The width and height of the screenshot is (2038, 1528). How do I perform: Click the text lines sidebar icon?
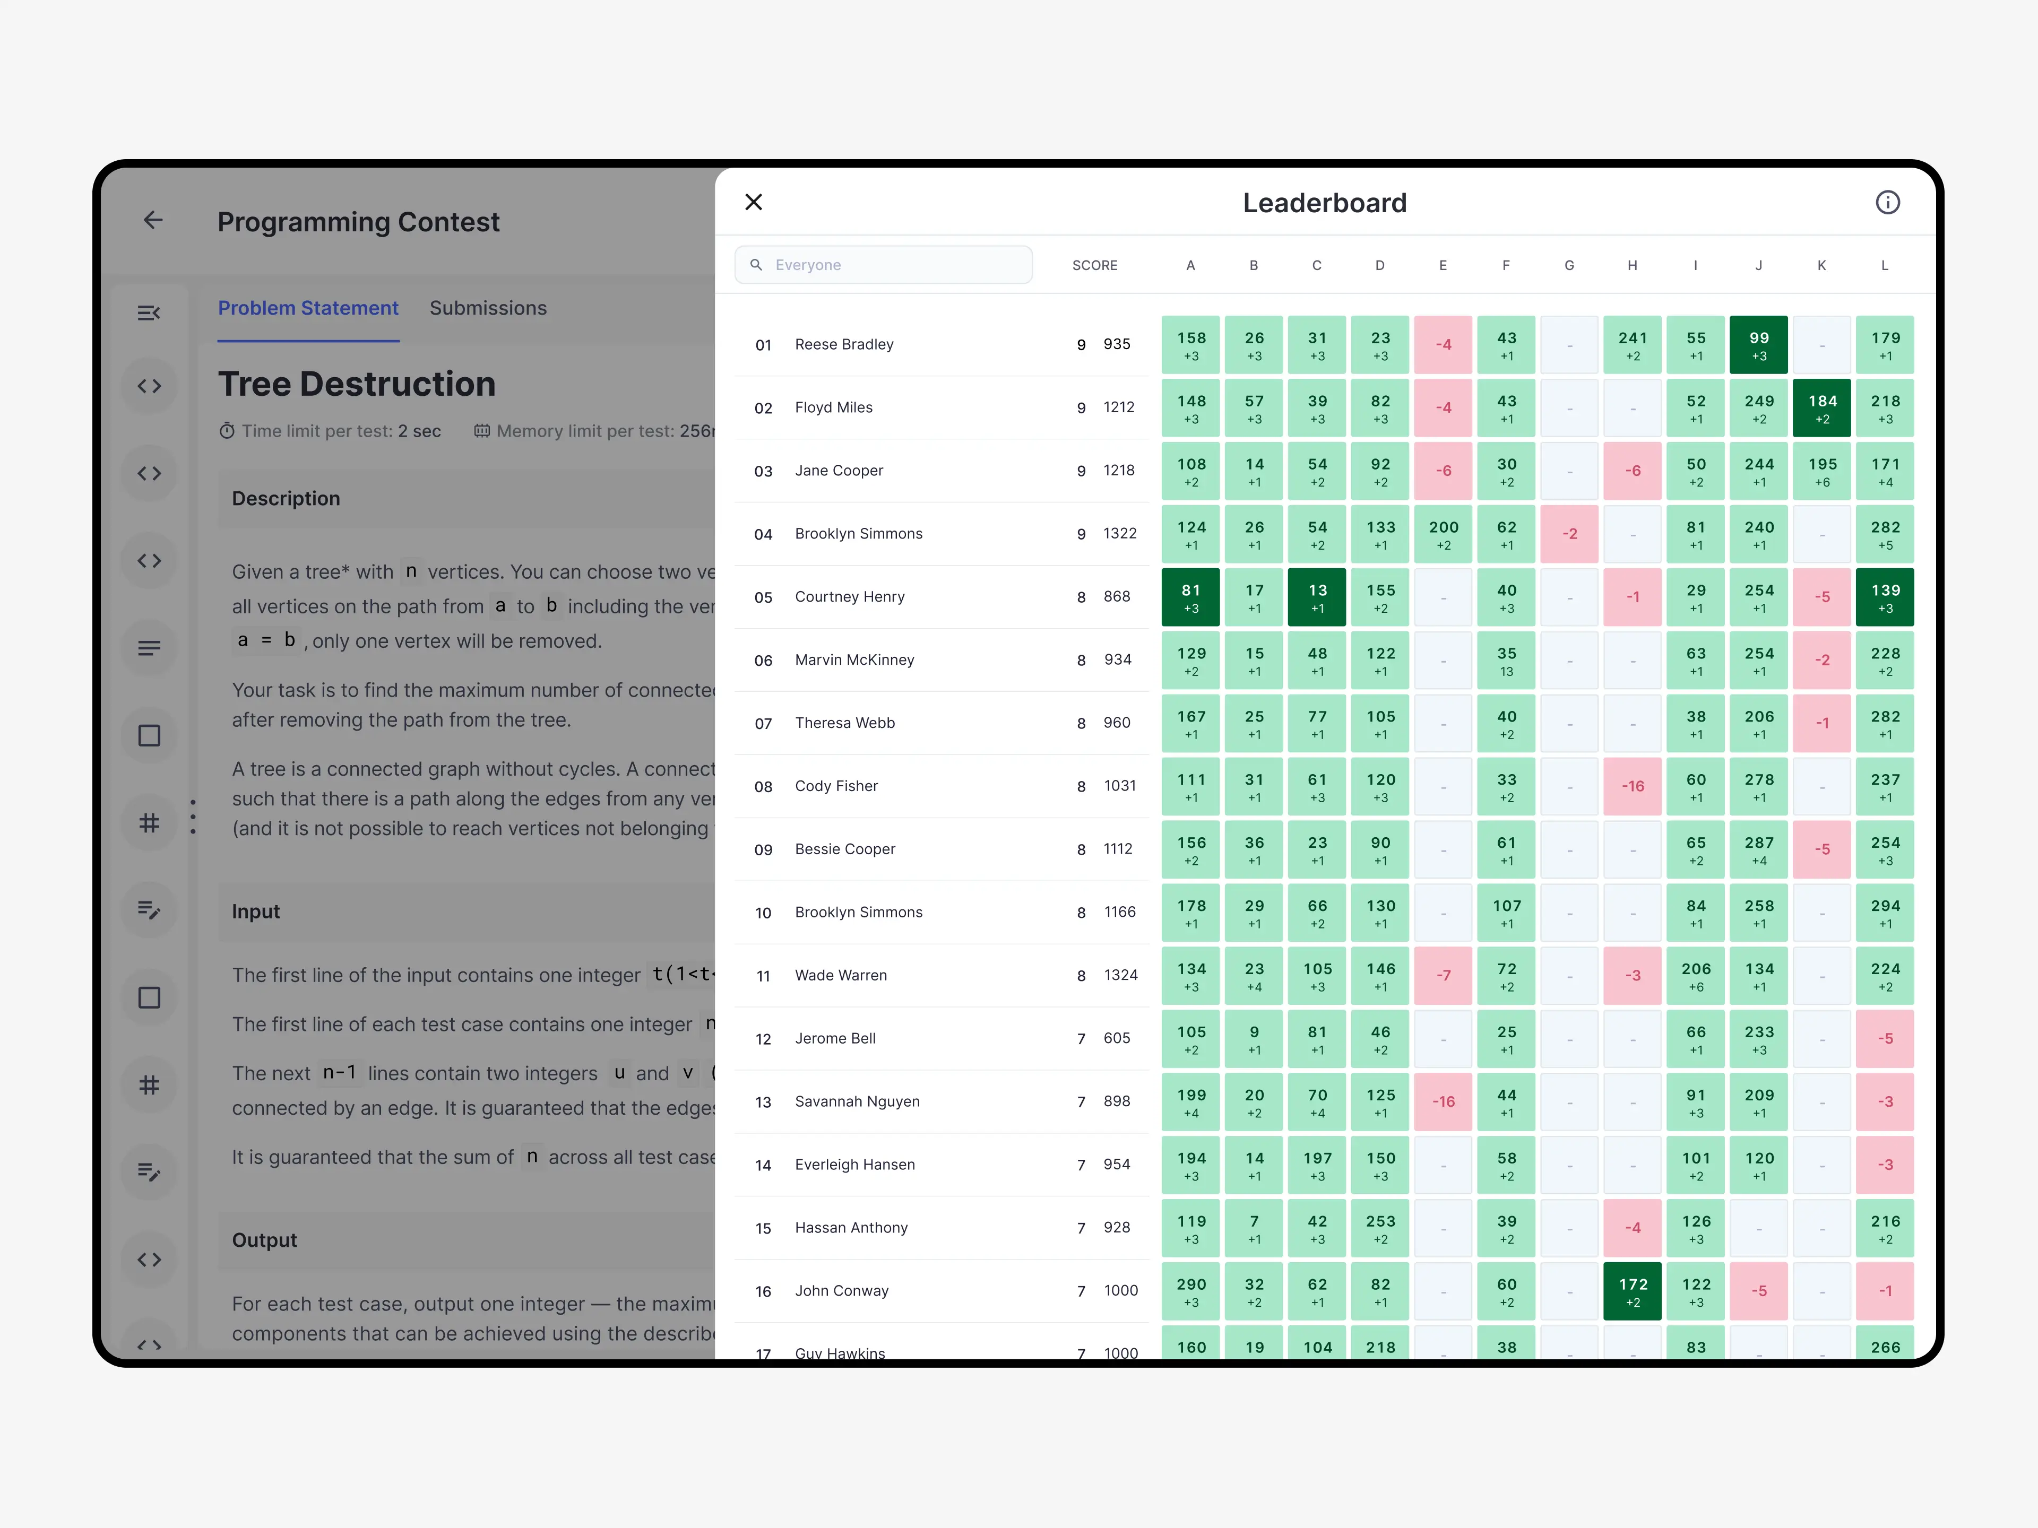pyautogui.click(x=149, y=648)
